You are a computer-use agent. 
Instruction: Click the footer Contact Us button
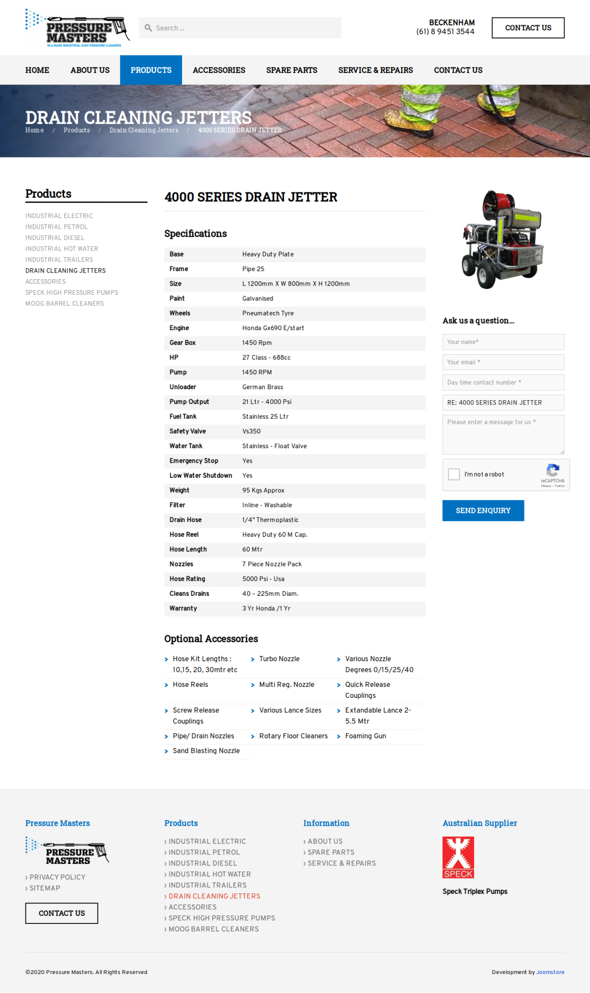coord(61,913)
